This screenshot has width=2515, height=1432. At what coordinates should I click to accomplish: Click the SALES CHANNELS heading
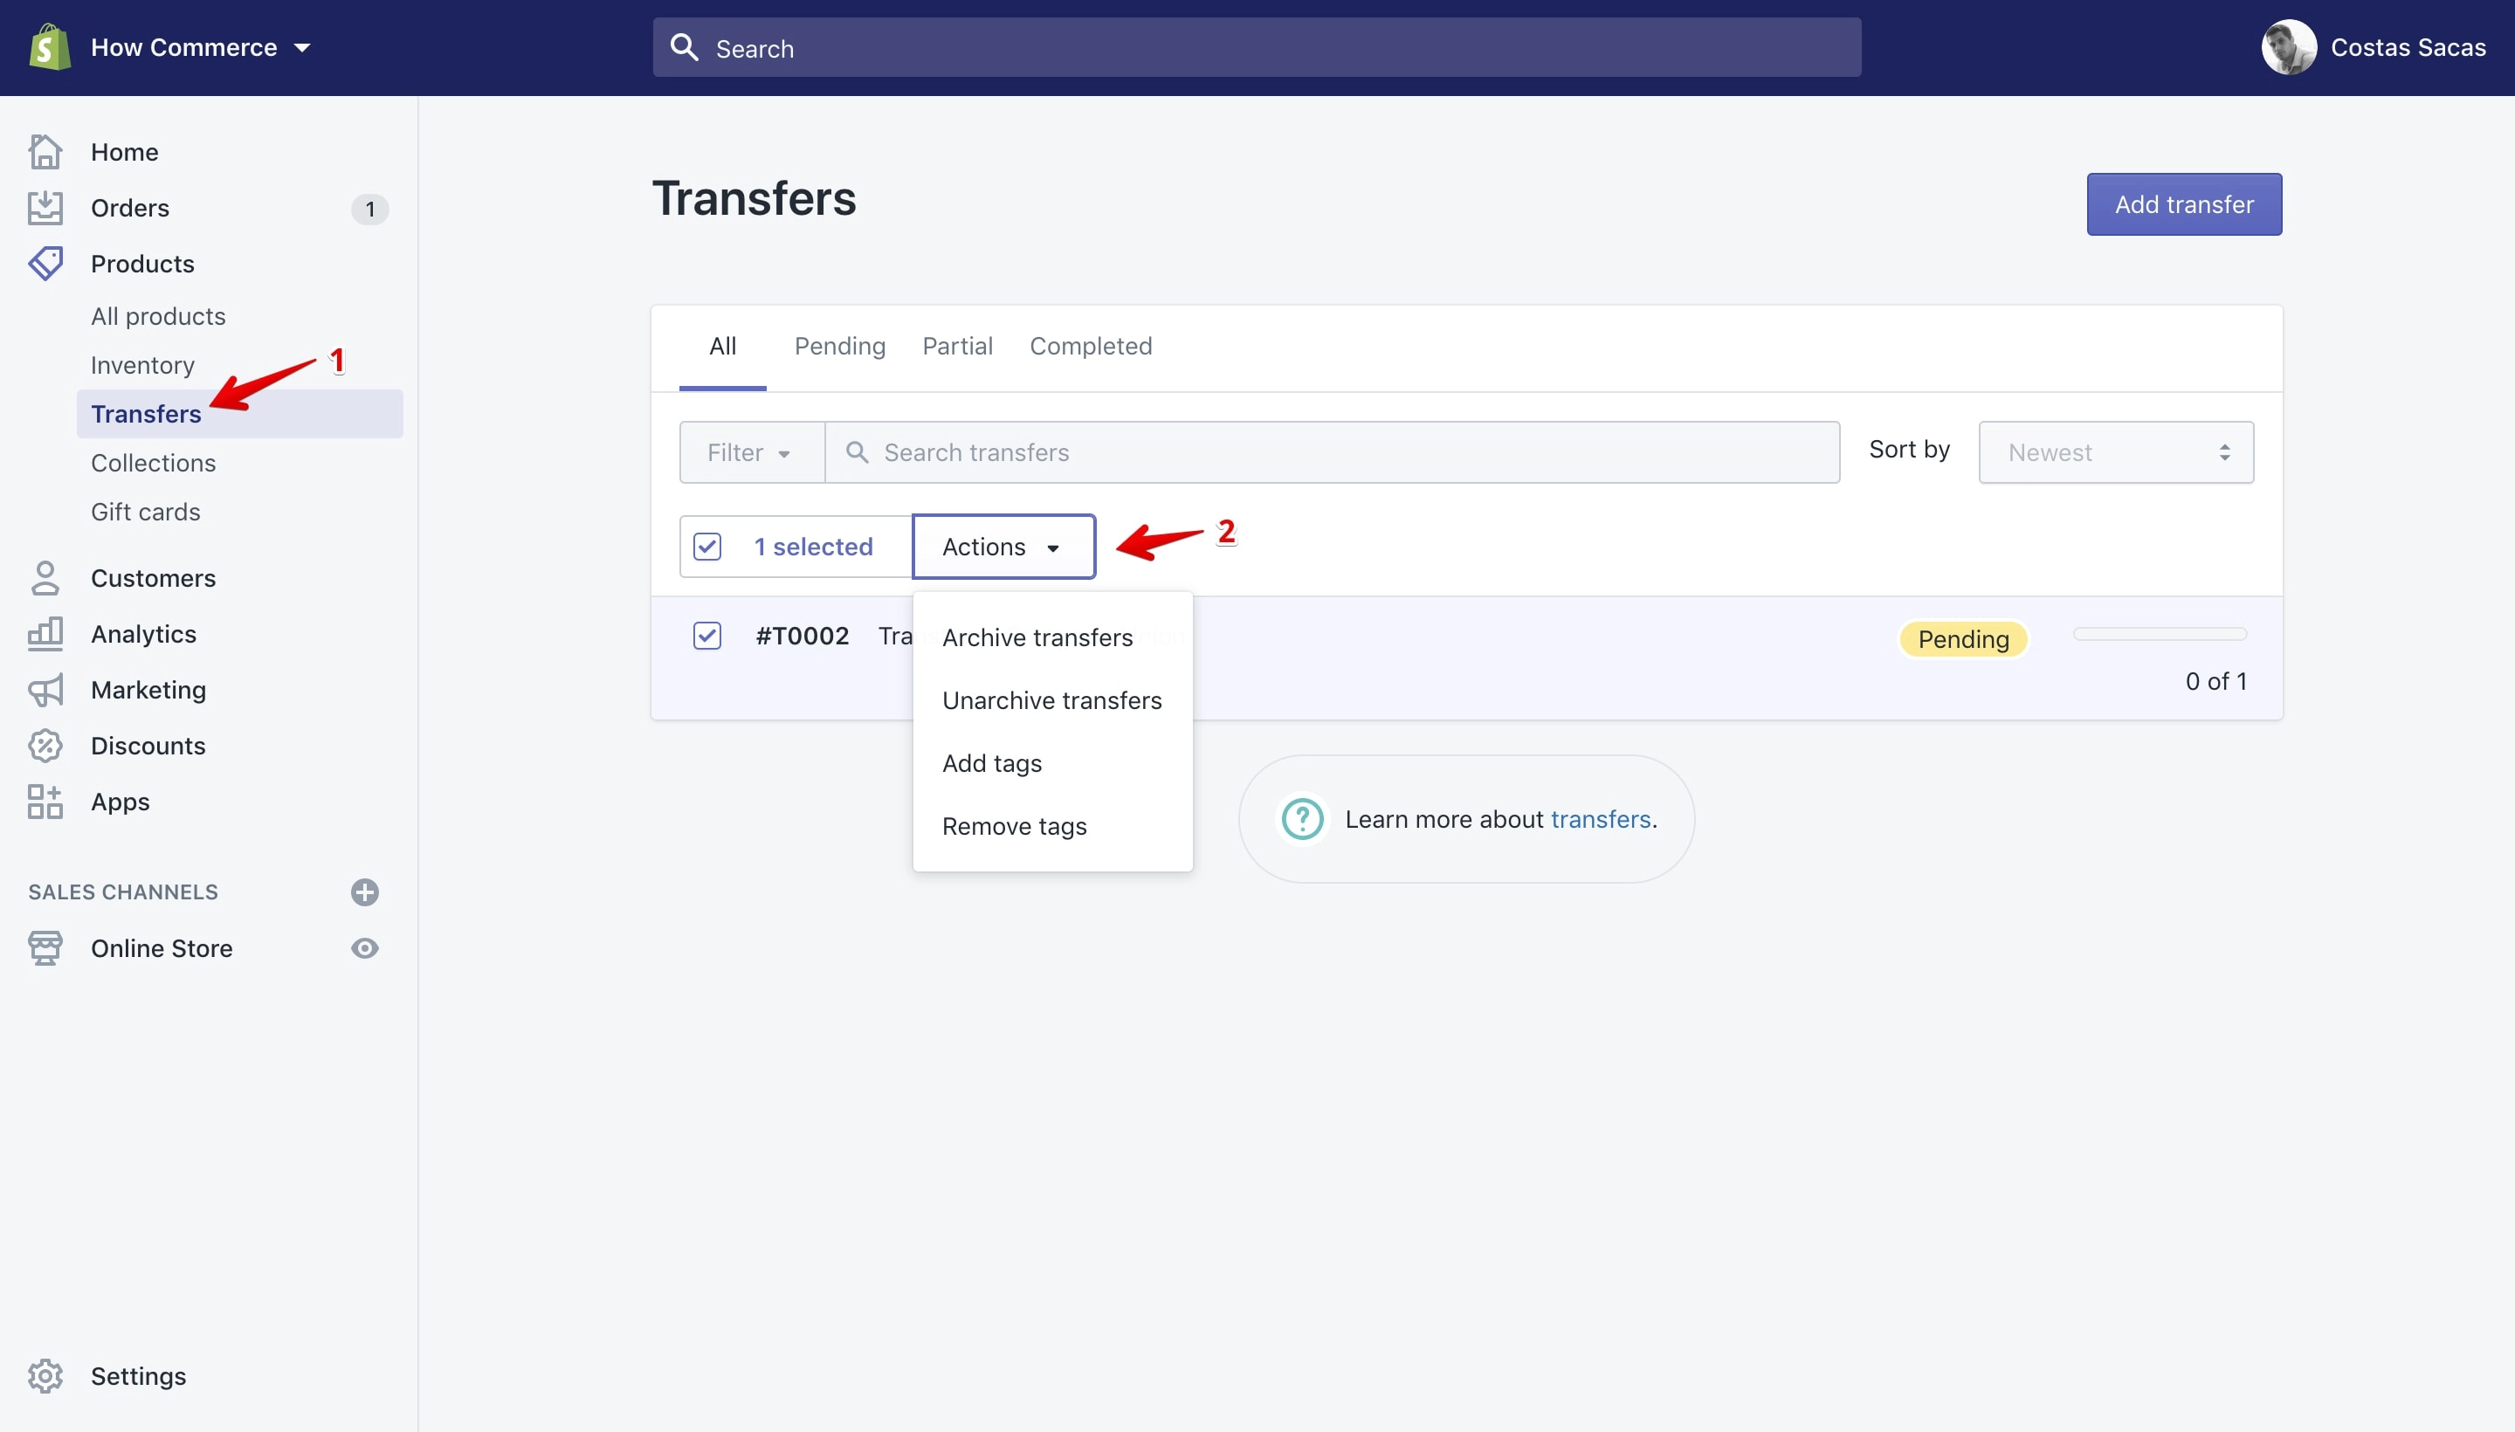point(123,892)
